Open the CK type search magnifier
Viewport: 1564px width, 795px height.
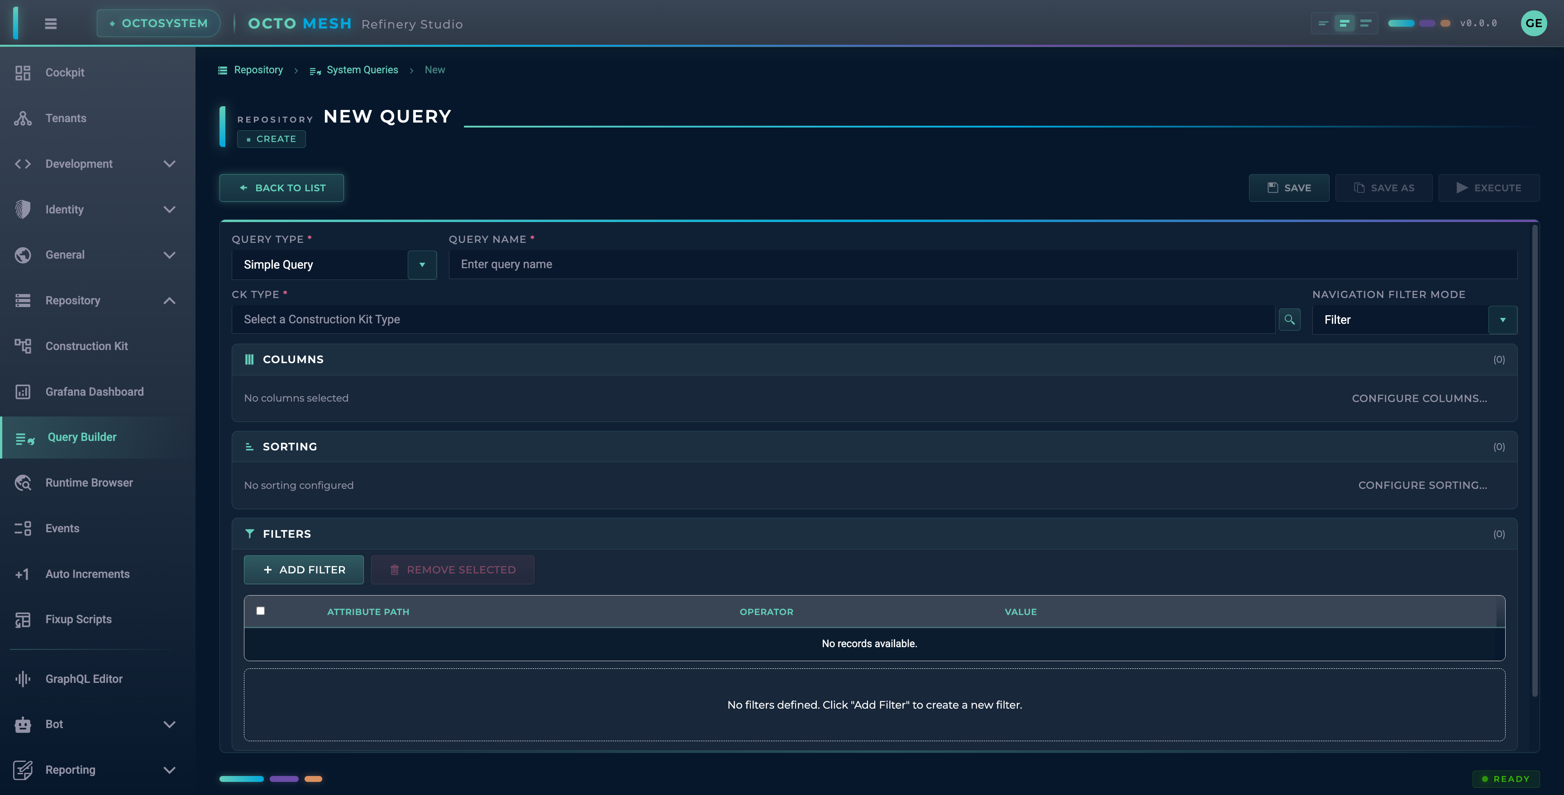1289,319
